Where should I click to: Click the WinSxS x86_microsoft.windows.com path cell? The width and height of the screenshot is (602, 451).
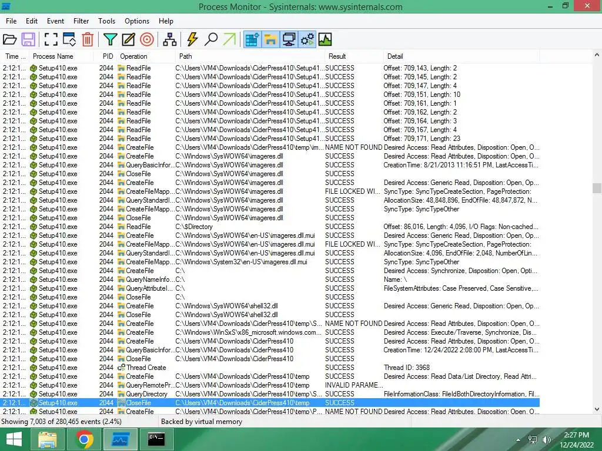(249, 332)
